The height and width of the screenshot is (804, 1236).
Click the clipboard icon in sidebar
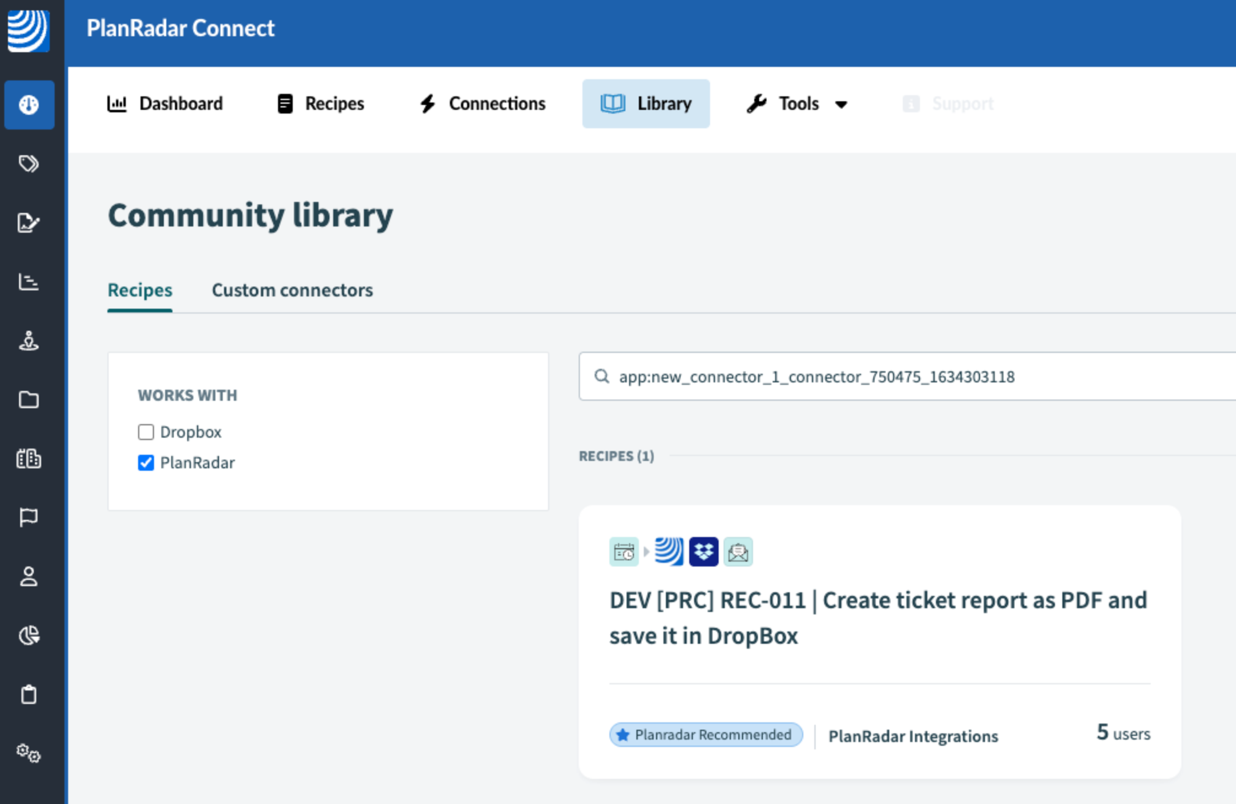pos(29,694)
